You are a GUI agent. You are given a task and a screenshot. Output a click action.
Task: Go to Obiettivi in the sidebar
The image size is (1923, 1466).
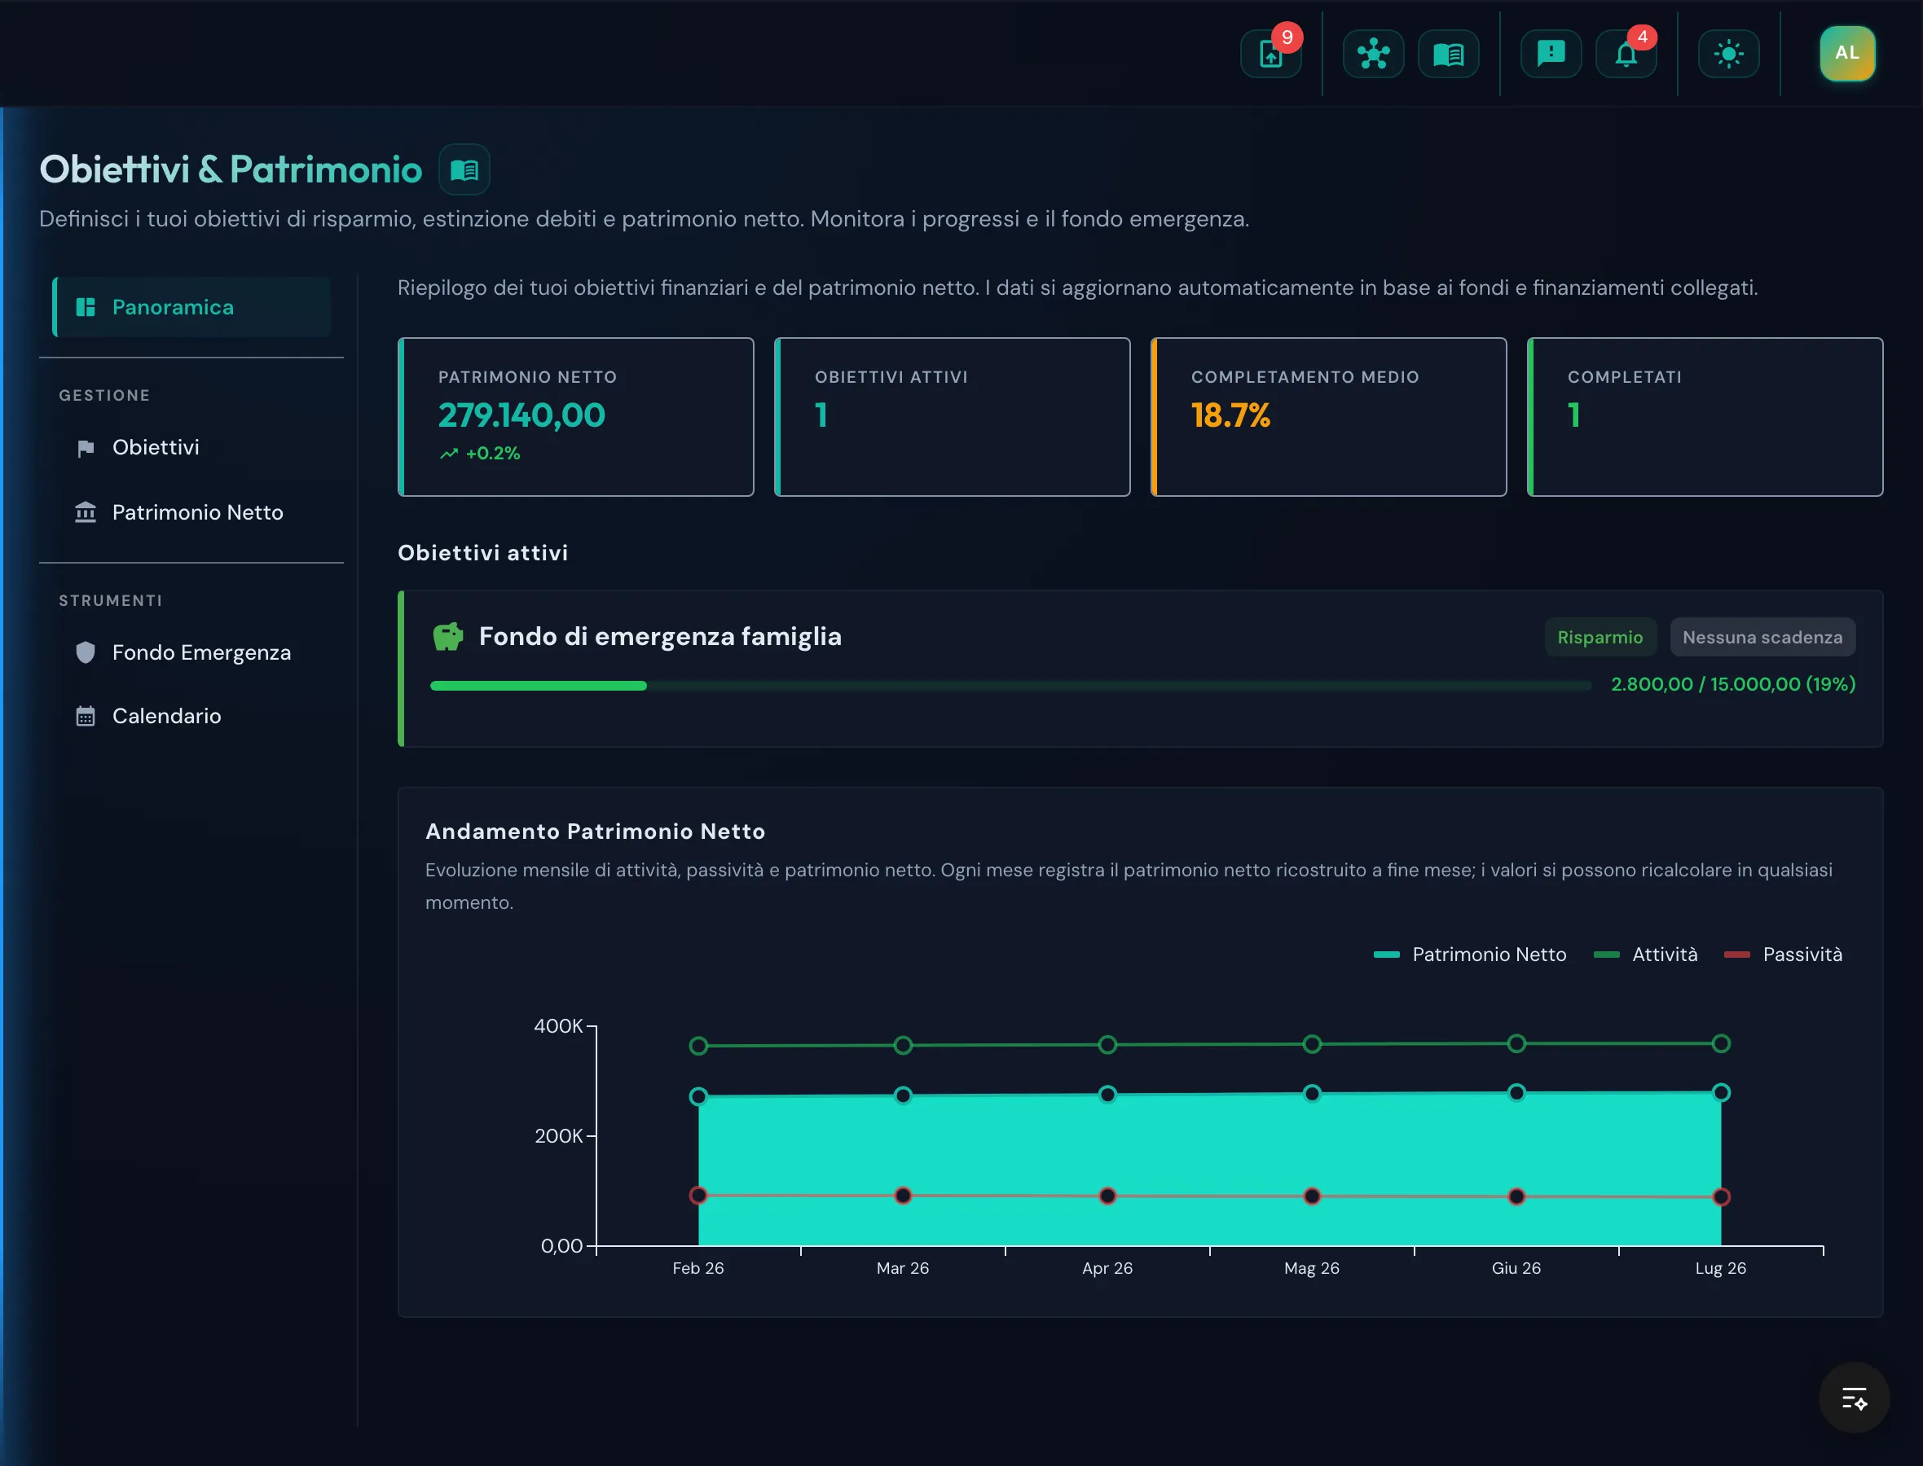coord(192,448)
